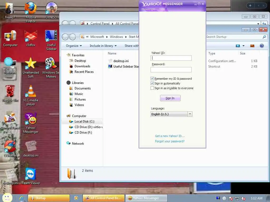Open the UltraISO desktop shortcut
This screenshot has width=270, height=202.
51,10
